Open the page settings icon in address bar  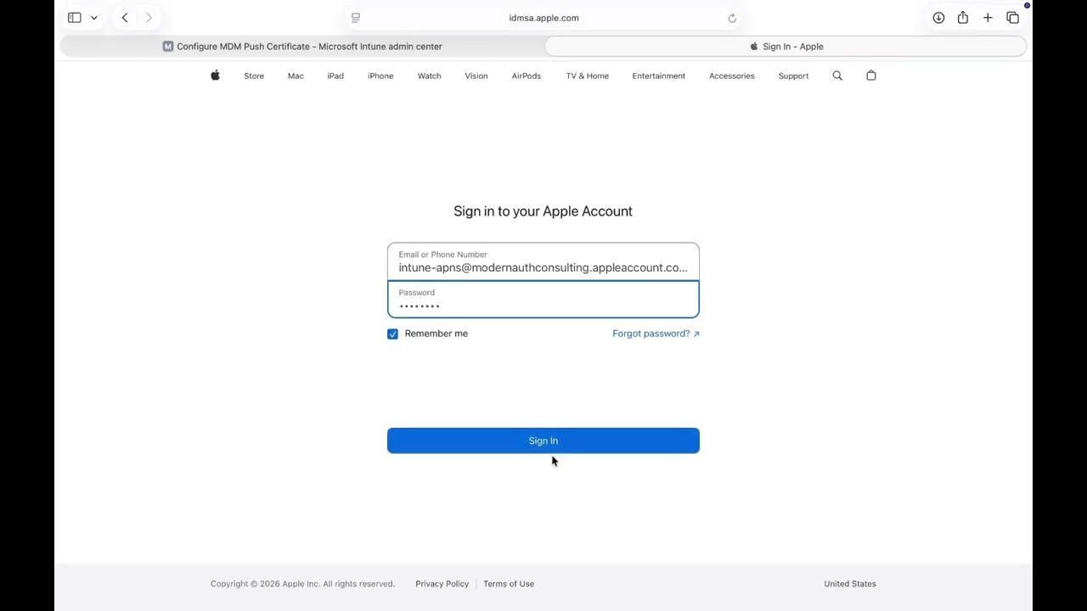356,18
